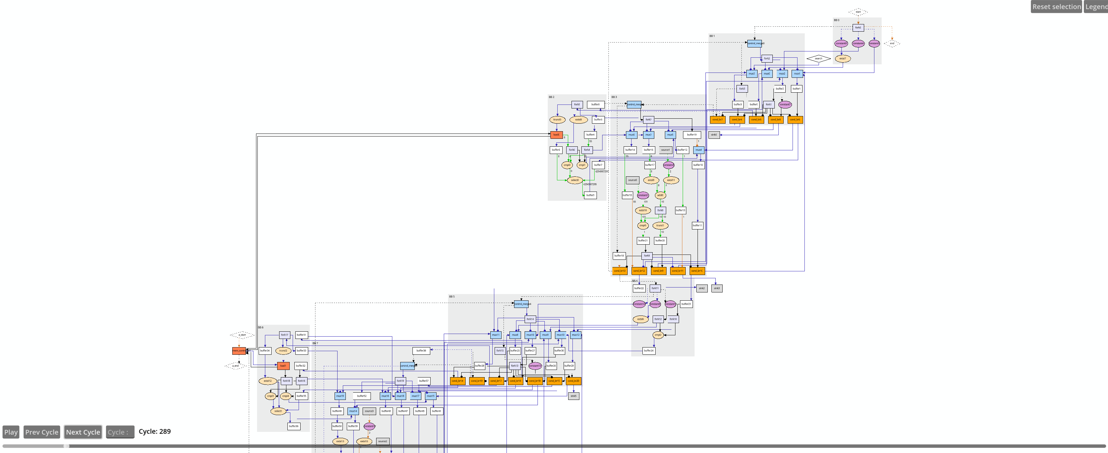The width and height of the screenshot is (1108, 453).
Task: Open the Legend panel
Action: pos(1096,7)
